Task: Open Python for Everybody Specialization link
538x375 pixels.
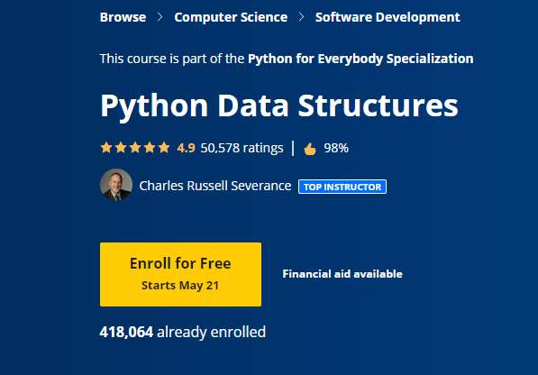Action: coord(360,59)
